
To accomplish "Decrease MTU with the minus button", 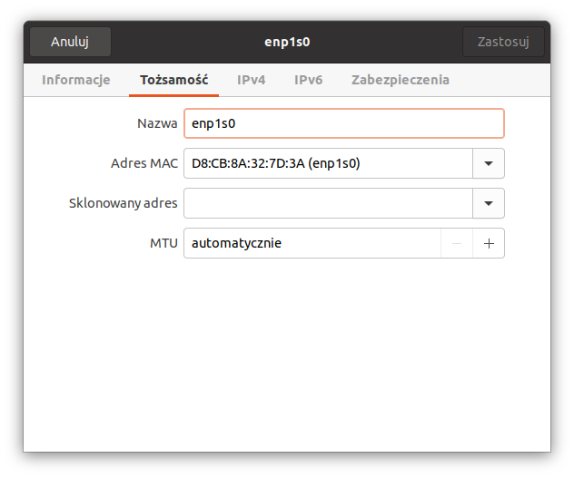I will (457, 243).
